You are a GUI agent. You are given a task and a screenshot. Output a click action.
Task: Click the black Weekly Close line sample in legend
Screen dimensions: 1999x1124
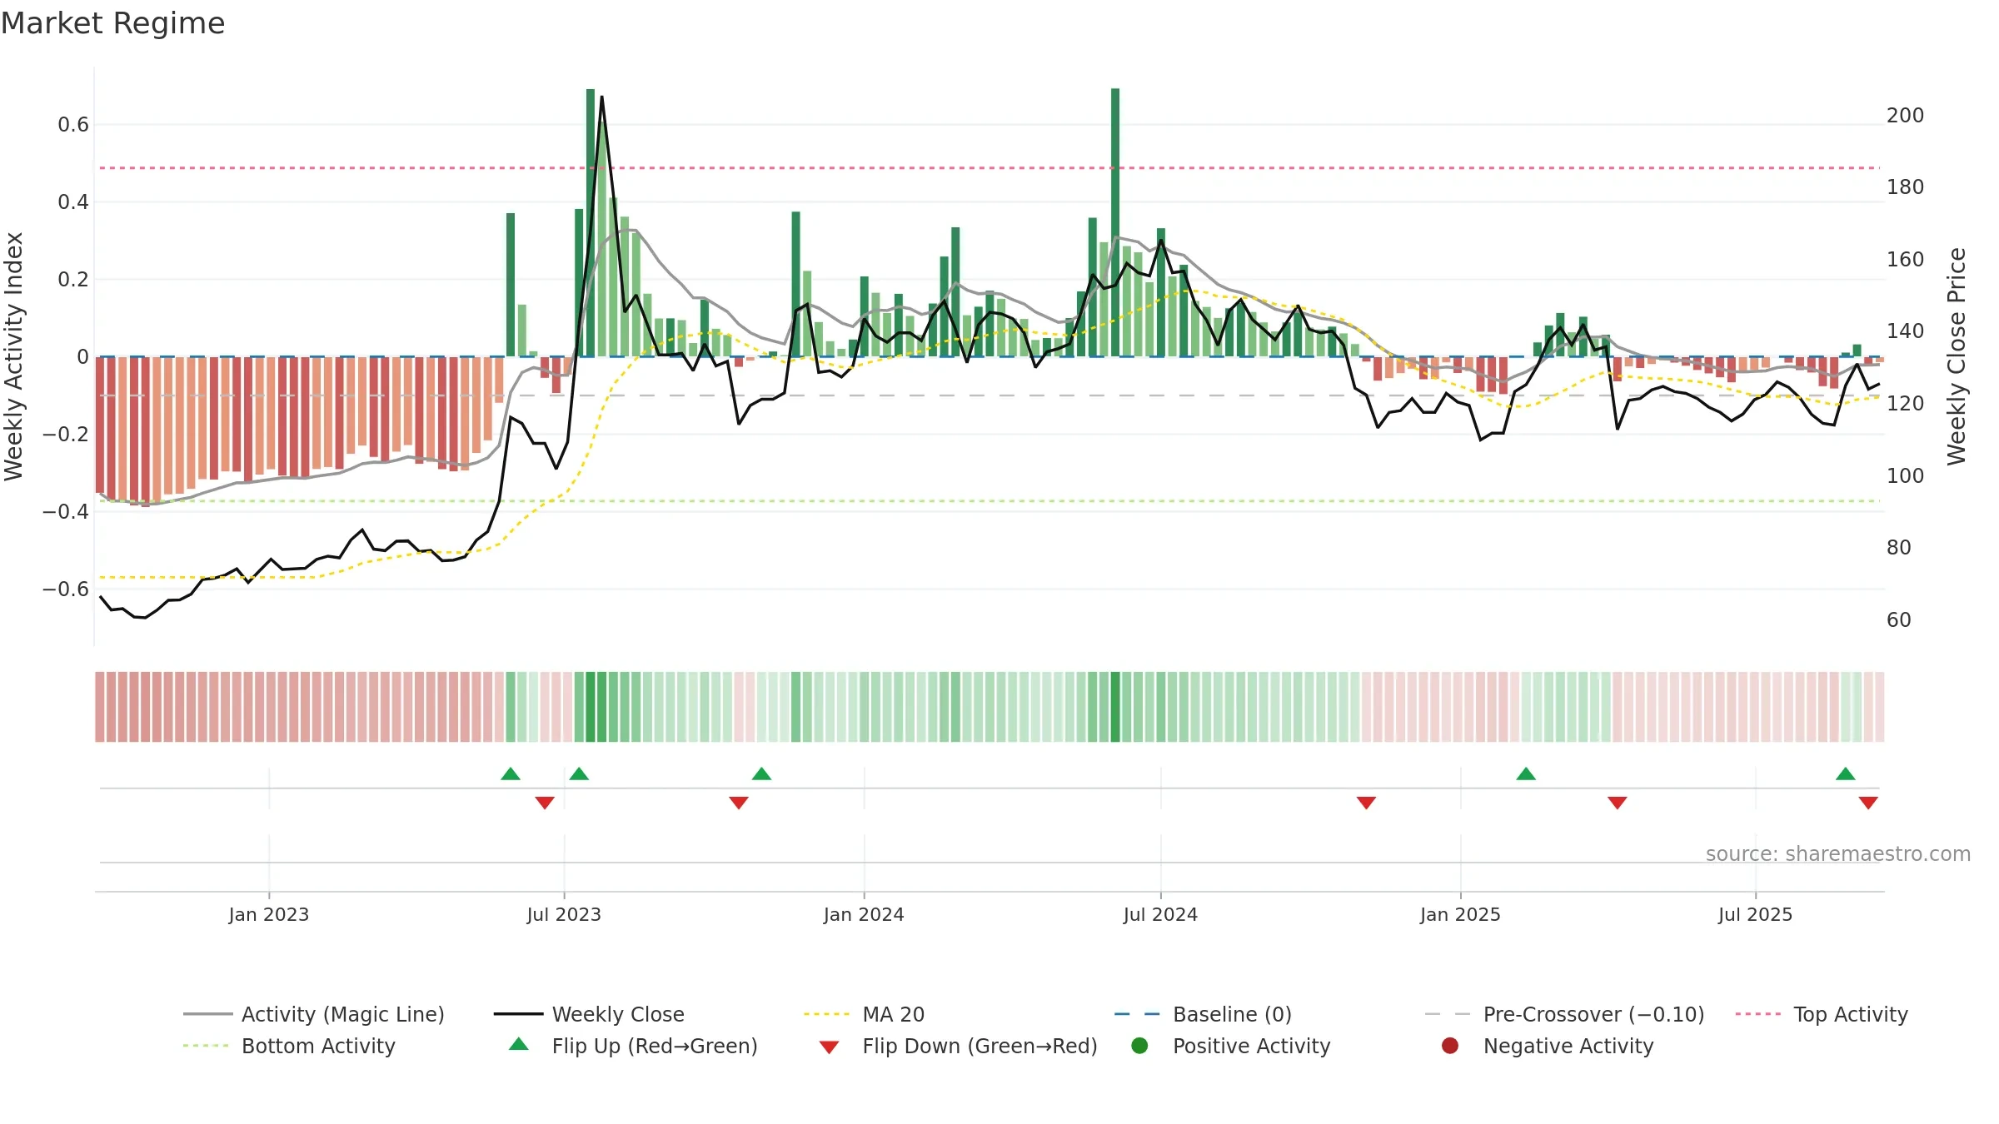(x=518, y=1014)
